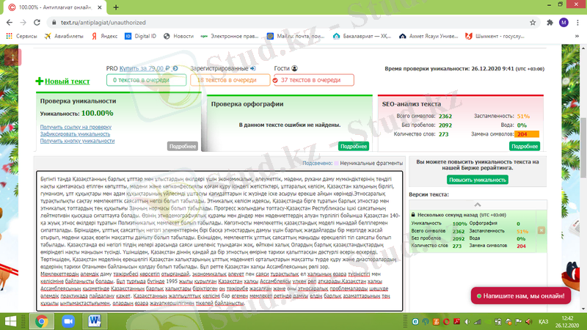Click Зафиксировать уникальность link
This screenshot has height=330, width=587.
75,134
